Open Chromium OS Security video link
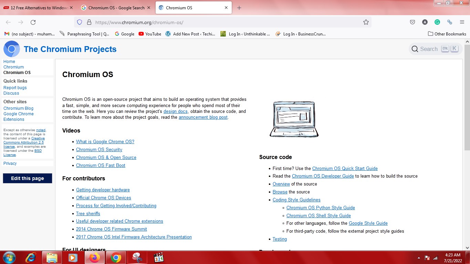The width and height of the screenshot is (470, 264). pos(99,150)
